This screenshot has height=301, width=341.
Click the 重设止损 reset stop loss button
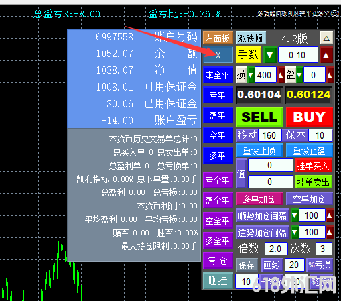coord(259,151)
